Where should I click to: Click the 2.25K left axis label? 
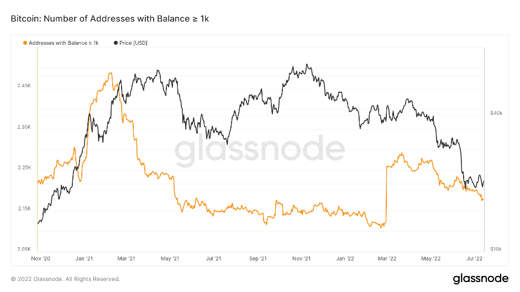tap(24, 168)
